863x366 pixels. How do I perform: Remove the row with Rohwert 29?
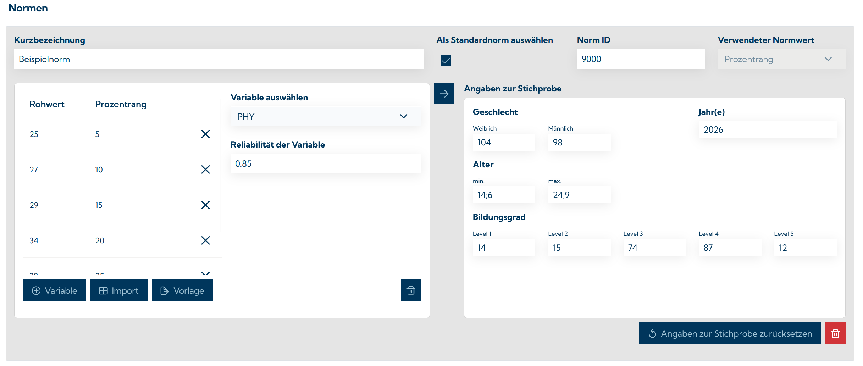pos(205,205)
